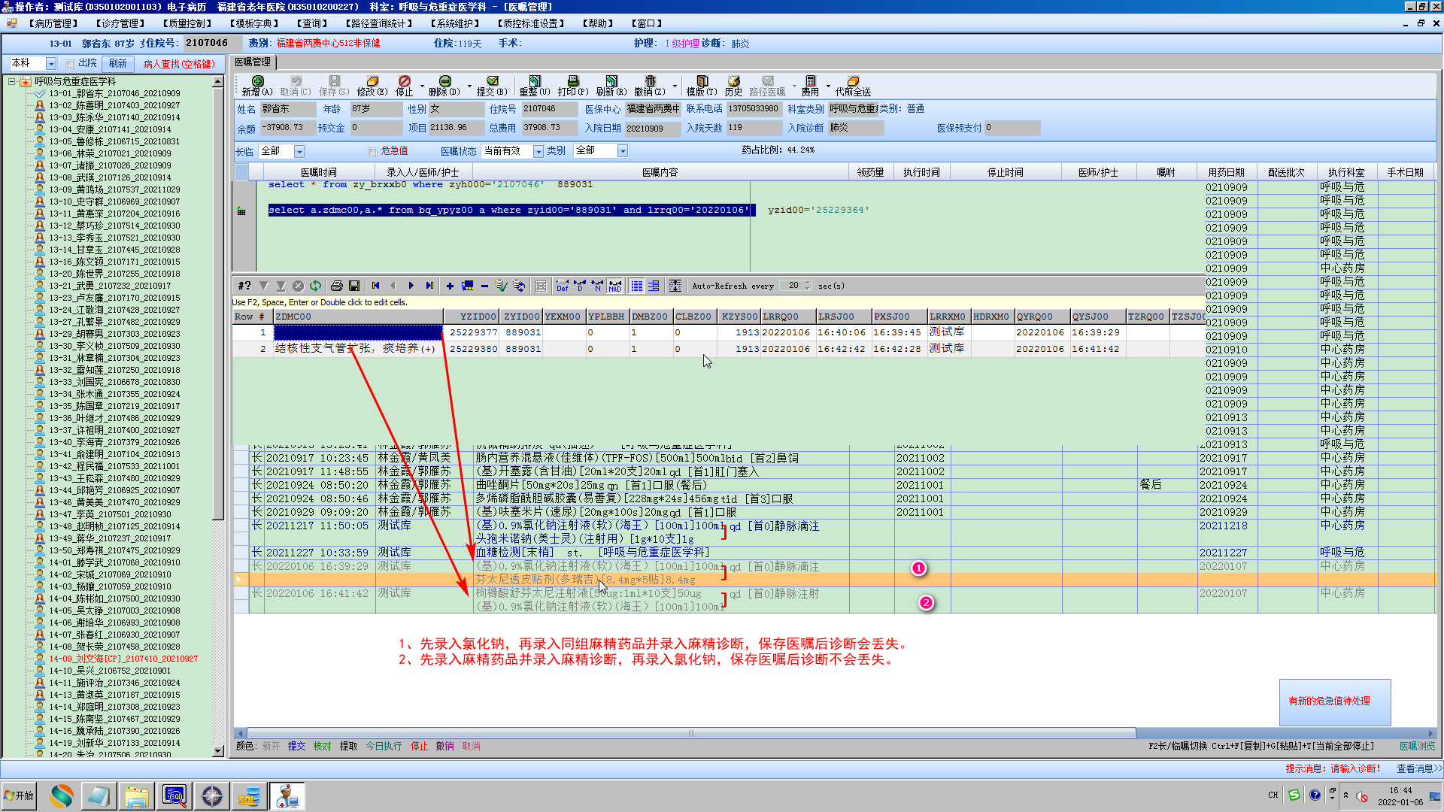Click the save disk icon in the SQL grid toolbar
The image size is (1444, 812).
(354, 286)
